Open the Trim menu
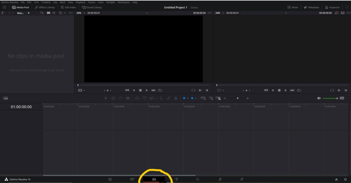 (x=36, y=2)
